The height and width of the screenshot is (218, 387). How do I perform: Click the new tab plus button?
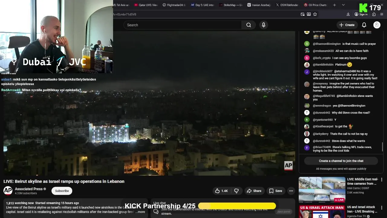tap(334, 5)
